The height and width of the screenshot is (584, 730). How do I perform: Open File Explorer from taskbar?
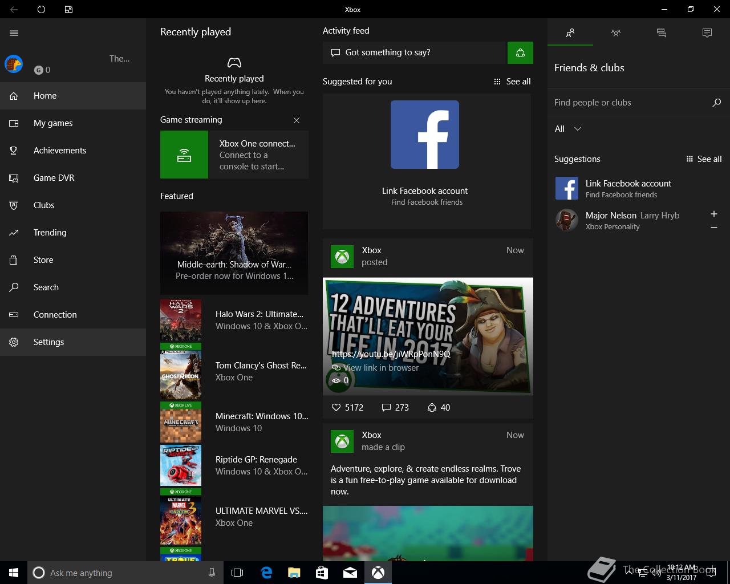(294, 573)
